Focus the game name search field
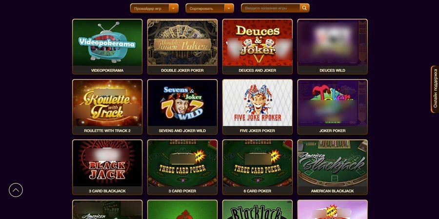439x219 pixels. pos(270,8)
